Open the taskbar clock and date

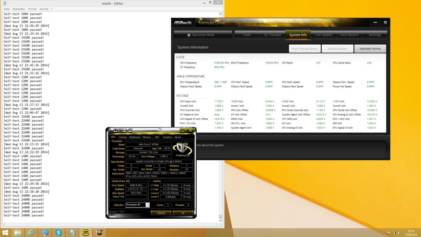pos(411,233)
